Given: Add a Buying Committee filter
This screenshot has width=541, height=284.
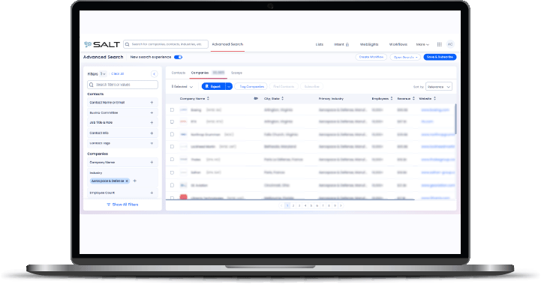Looking at the screenshot, I should pos(152,112).
